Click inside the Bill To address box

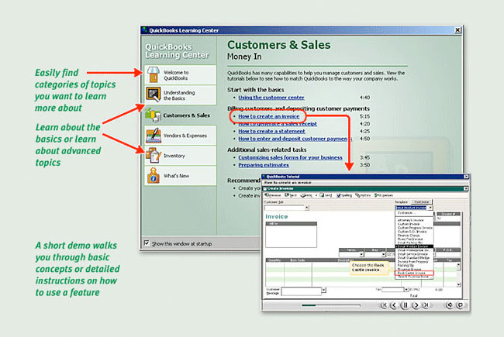tap(291, 236)
